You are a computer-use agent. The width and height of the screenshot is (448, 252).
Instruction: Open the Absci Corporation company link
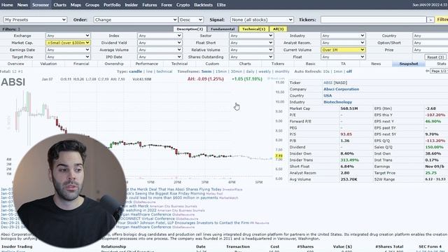341,89
